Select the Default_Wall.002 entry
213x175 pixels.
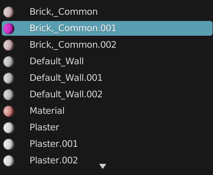tap(107, 95)
